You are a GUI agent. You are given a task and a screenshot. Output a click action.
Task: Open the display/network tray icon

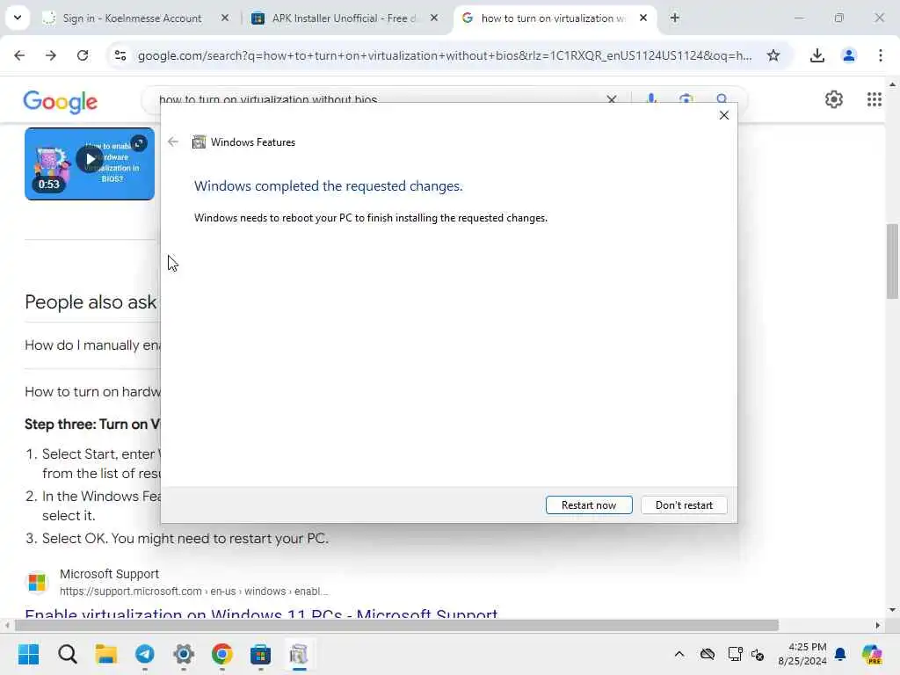[736, 654]
